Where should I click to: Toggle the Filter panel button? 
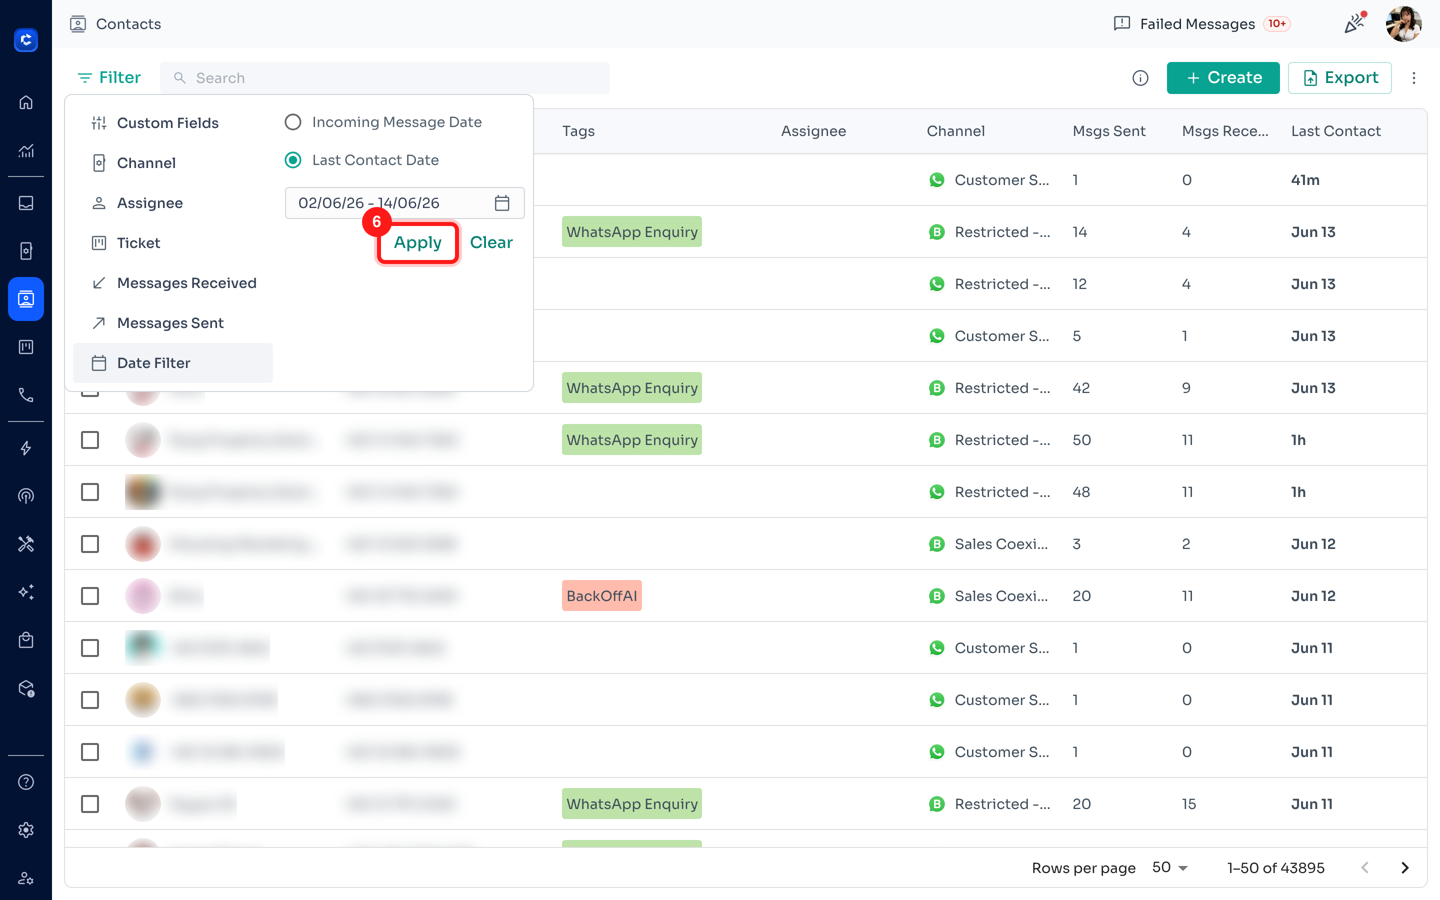pyautogui.click(x=109, y=78)
